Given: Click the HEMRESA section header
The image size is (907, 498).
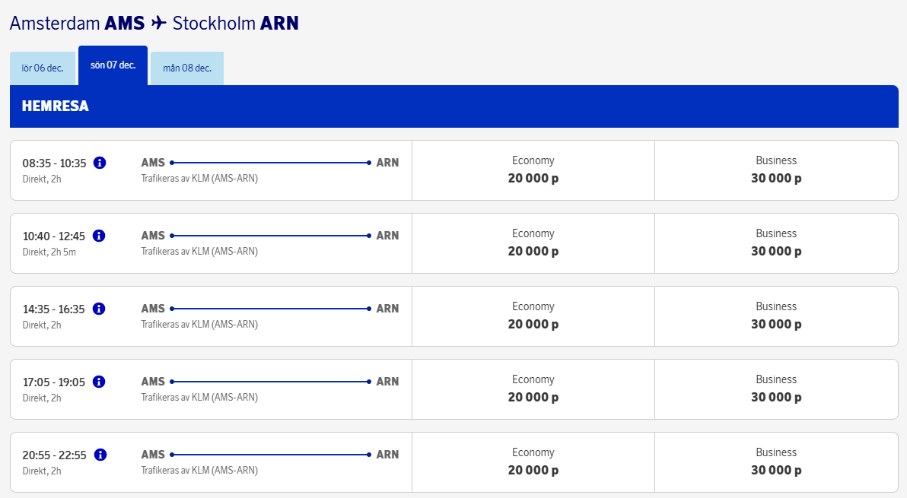Looking at the screenshot, I should 56,106.
